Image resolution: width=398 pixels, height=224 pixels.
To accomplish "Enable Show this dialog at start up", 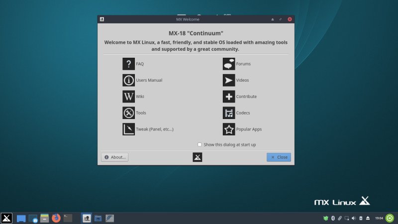I will point(199,144).
